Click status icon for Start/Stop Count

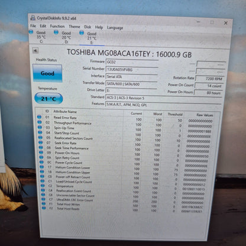(40, 132)
